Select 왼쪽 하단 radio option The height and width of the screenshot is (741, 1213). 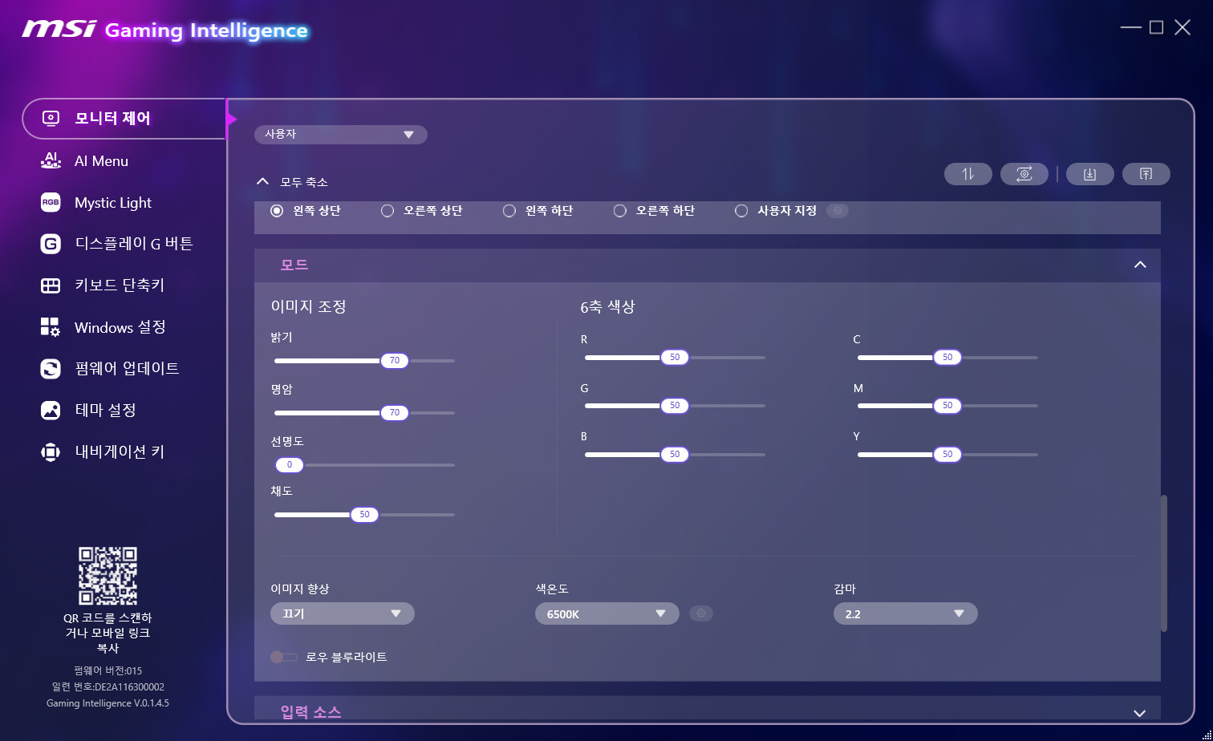[509, 211]
